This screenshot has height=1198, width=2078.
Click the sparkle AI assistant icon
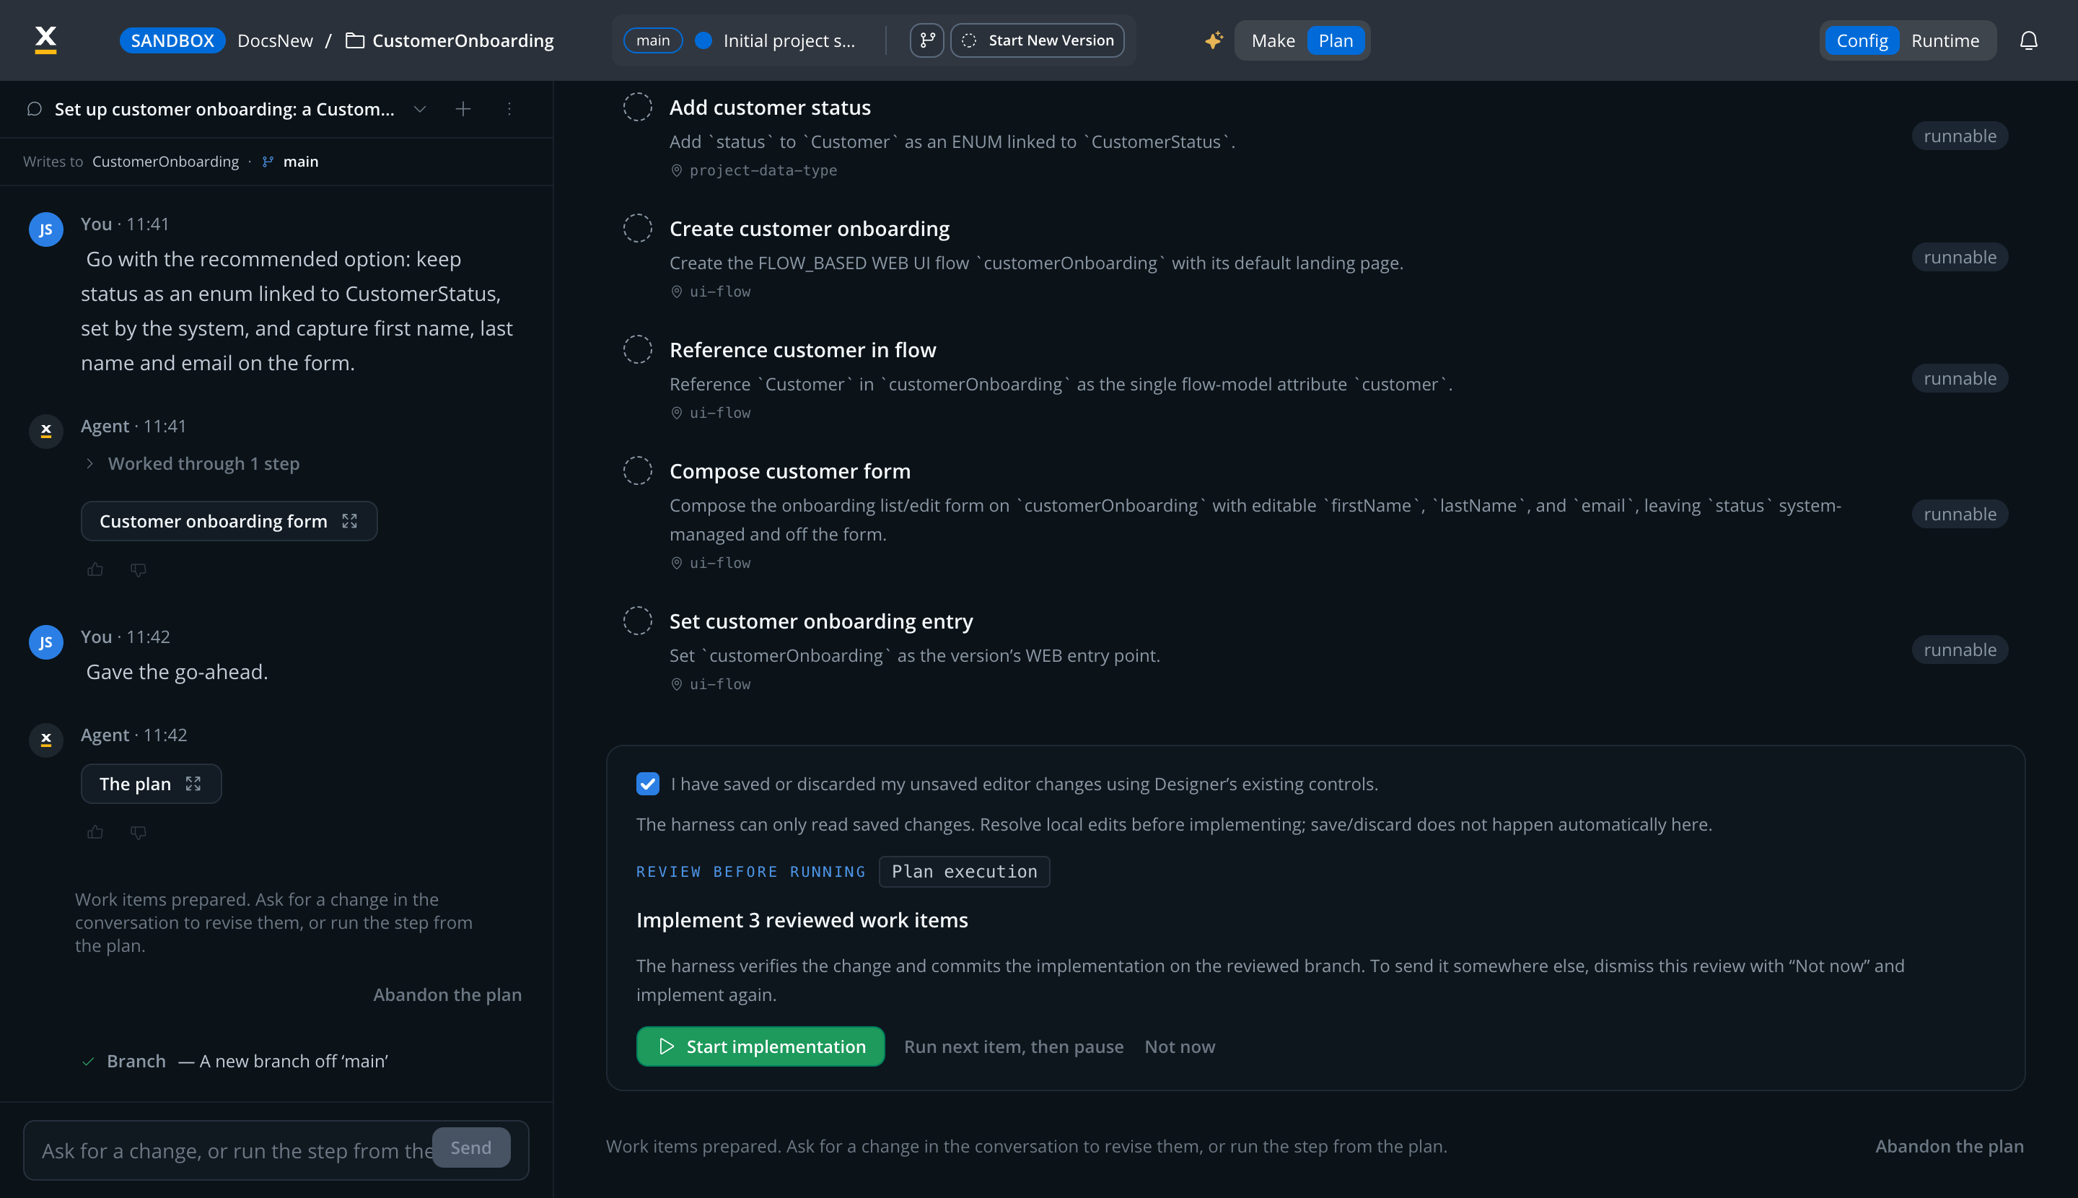1214,40
